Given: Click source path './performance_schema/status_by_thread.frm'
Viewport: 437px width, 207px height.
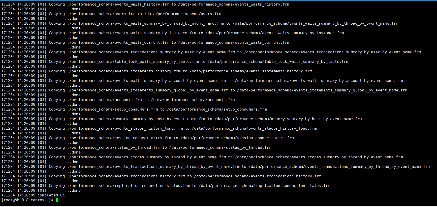Looking at the screenshot, I should [x=114, y=147].
